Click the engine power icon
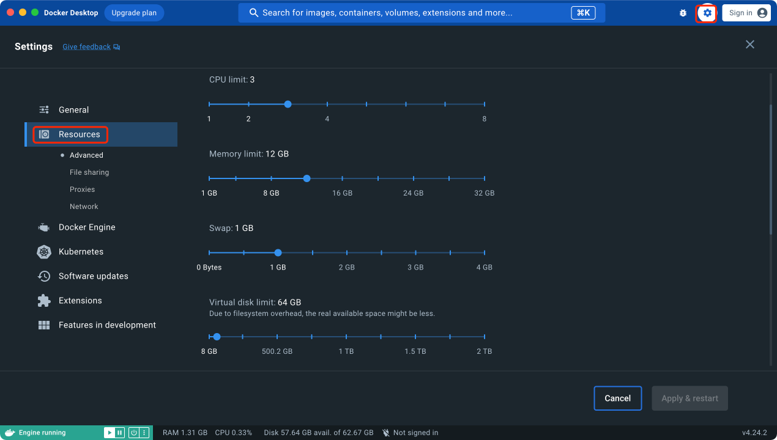The image size is (777, 440). (x=133, y=433)
